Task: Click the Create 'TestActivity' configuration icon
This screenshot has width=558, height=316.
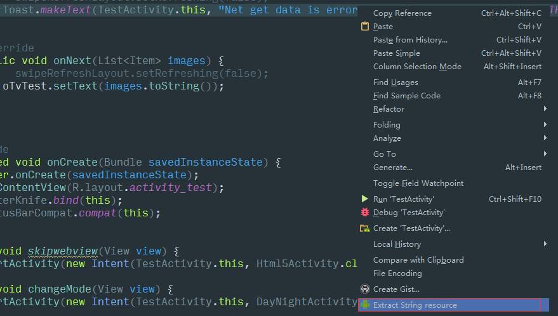Action: coord(365,228)
